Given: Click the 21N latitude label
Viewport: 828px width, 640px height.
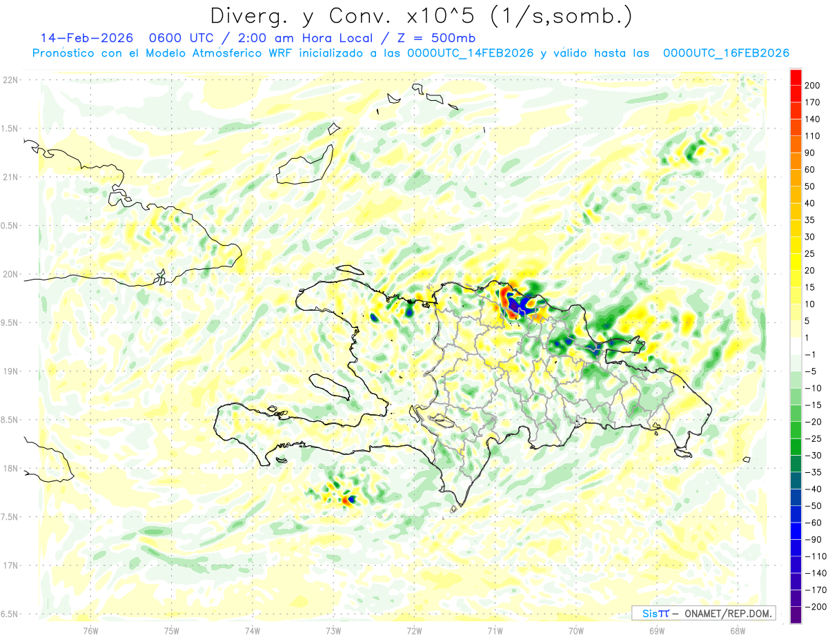Looking at the screenshot, I should click(x=10, y=177).
